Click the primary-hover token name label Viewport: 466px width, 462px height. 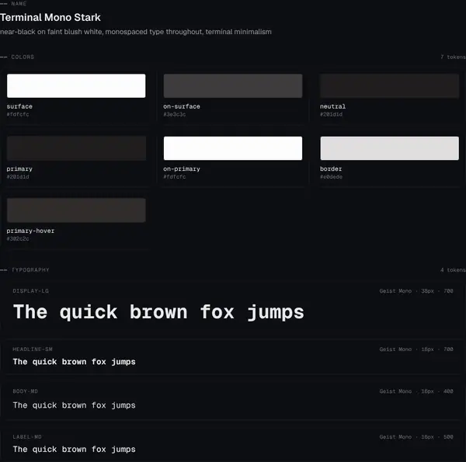click(x=30, y=231)
